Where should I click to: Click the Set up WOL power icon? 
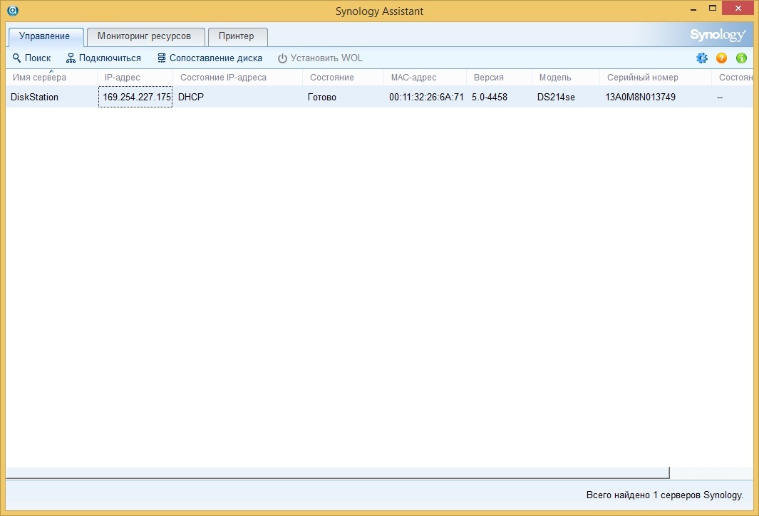282,58
